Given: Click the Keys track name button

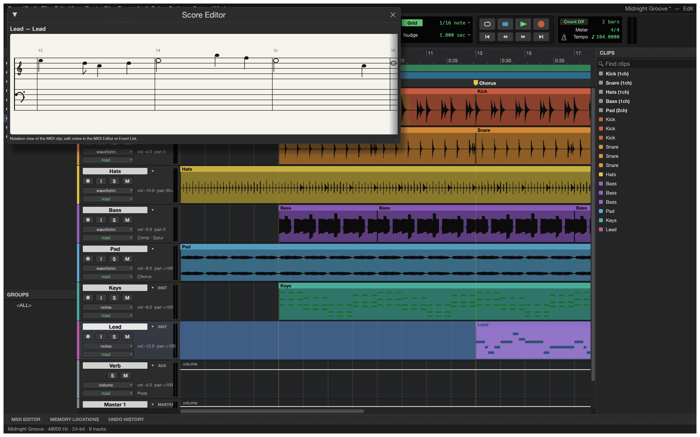Looking at the screenshot, I should [x=115, y=288].
